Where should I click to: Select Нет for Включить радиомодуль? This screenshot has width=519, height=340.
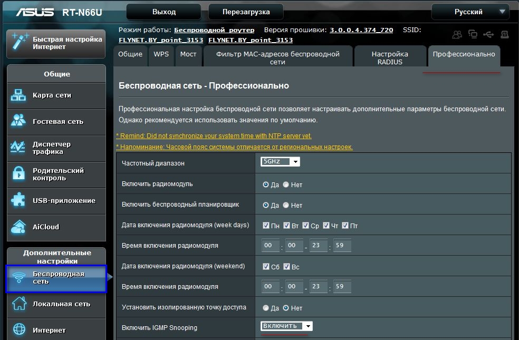coord(286,184)
